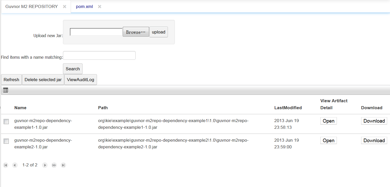Close the pom.xml tab
Image resolution: width=390 pixels, height=187 pixels.
click(100, 7)
